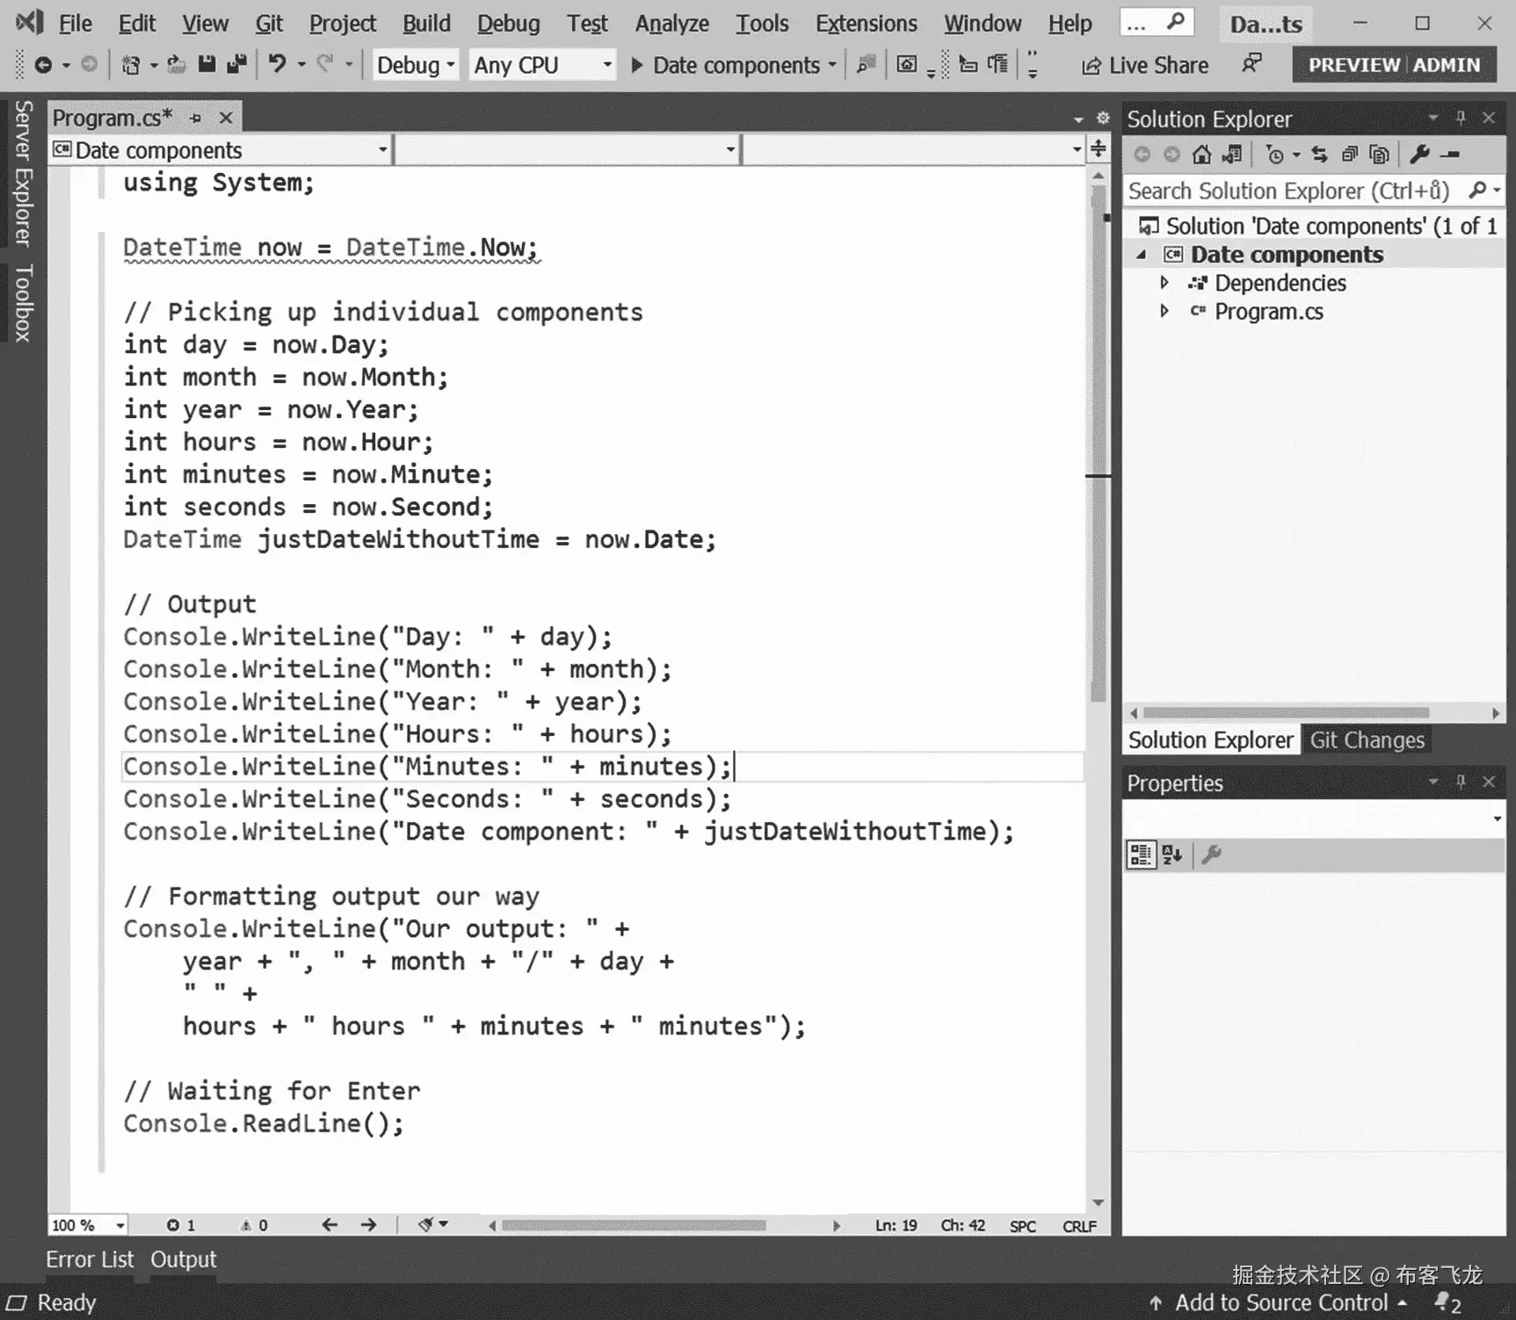This screenshot has height=1320, width=1516.
Task: Click the split editor window icon
Action: tap(1099, 148)
